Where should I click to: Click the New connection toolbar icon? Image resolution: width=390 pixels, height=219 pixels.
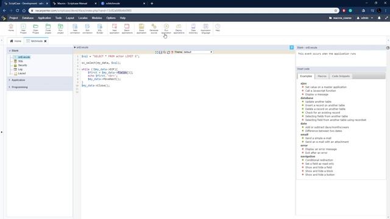75,29
